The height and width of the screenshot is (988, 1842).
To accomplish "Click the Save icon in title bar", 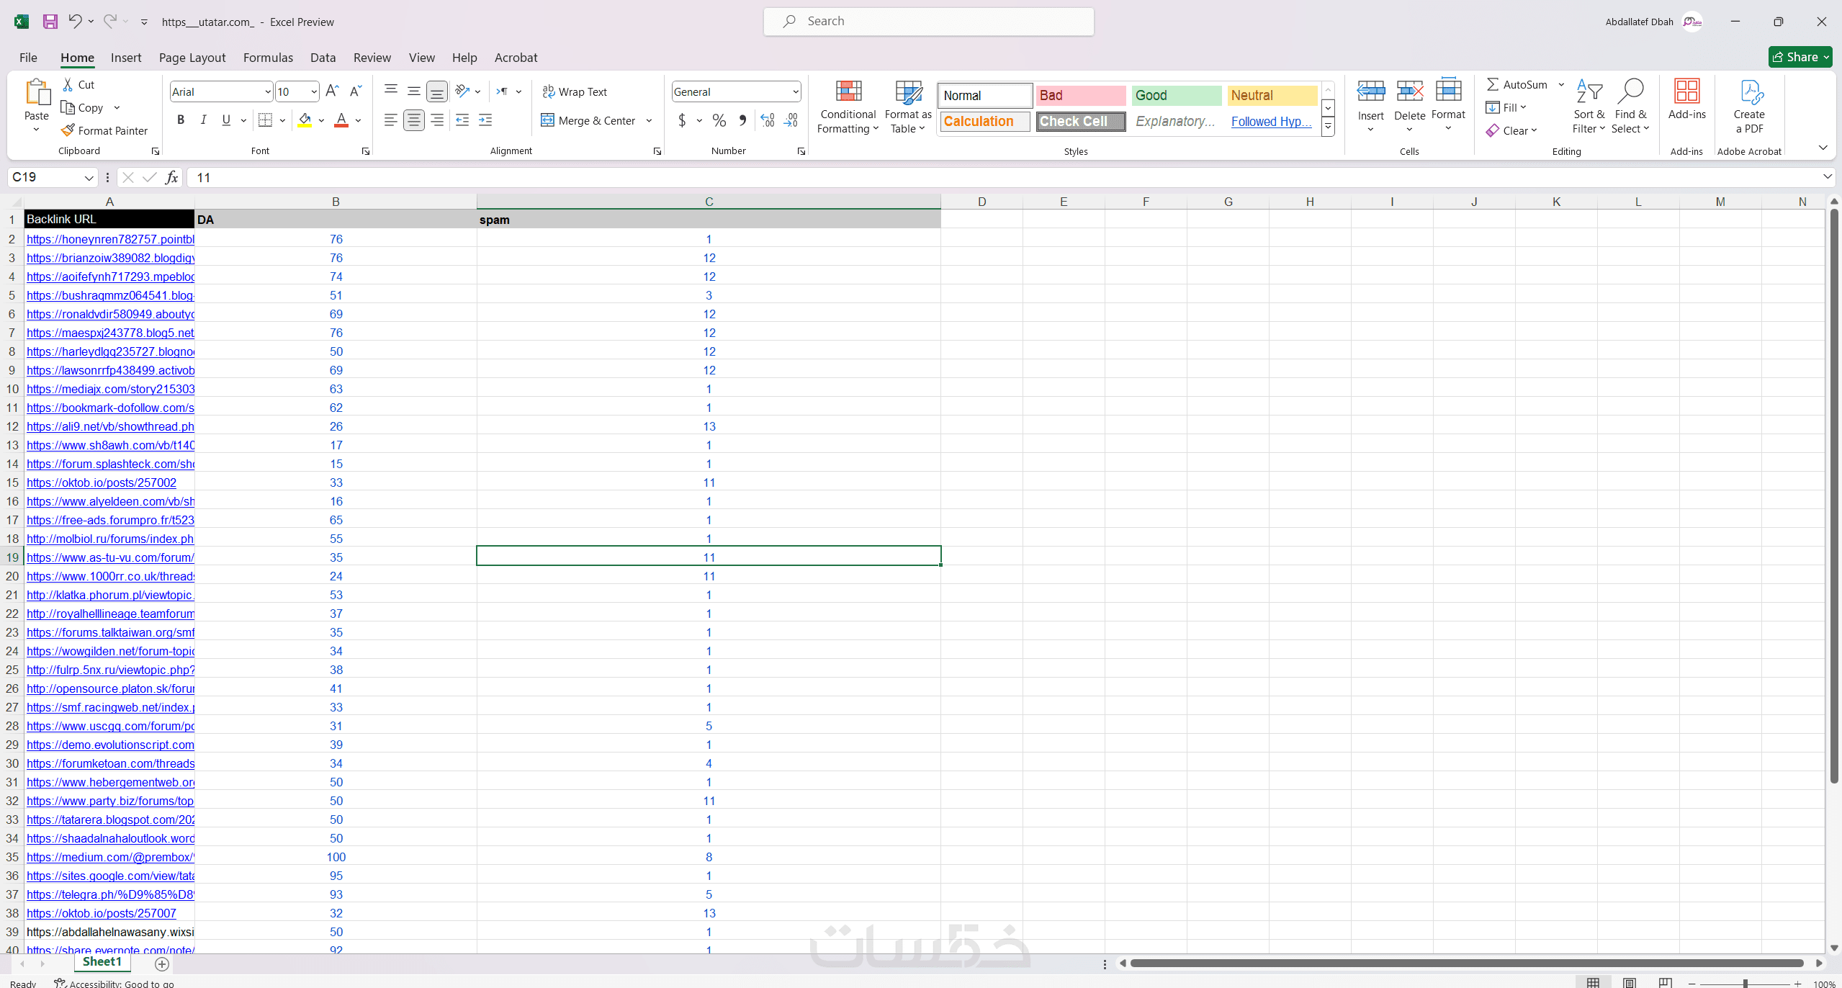I will pyautogui.click(x=50, y=22).
